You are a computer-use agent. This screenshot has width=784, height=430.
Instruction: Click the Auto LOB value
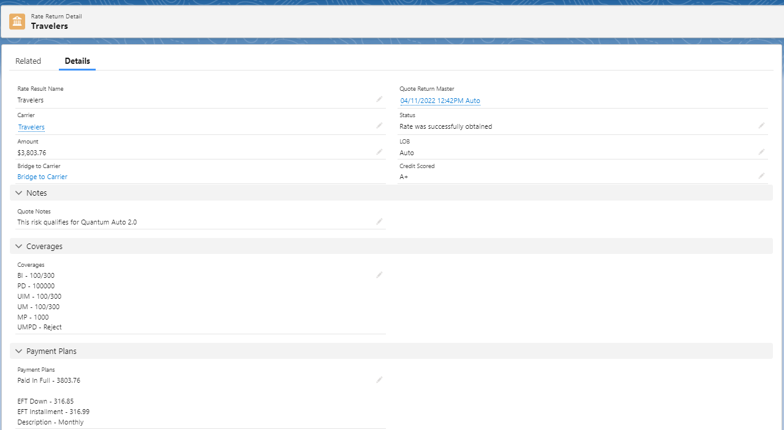[x=407, y=153]
